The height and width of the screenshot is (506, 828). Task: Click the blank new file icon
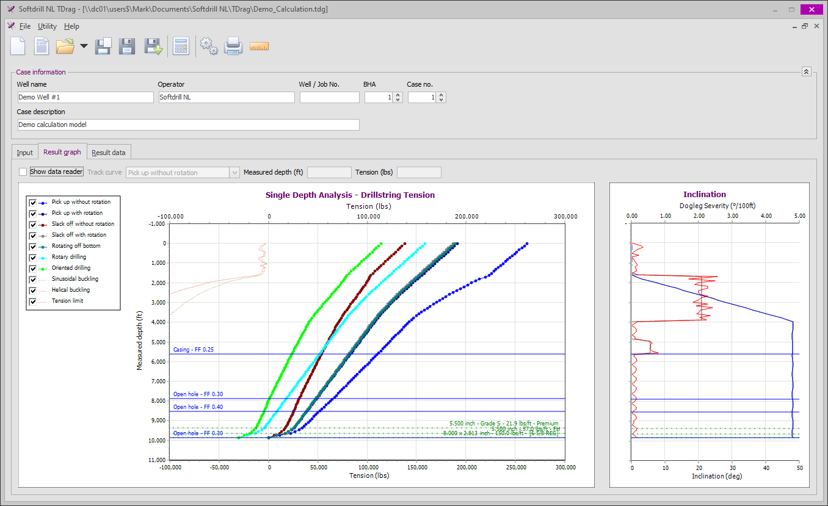(18, 46)
